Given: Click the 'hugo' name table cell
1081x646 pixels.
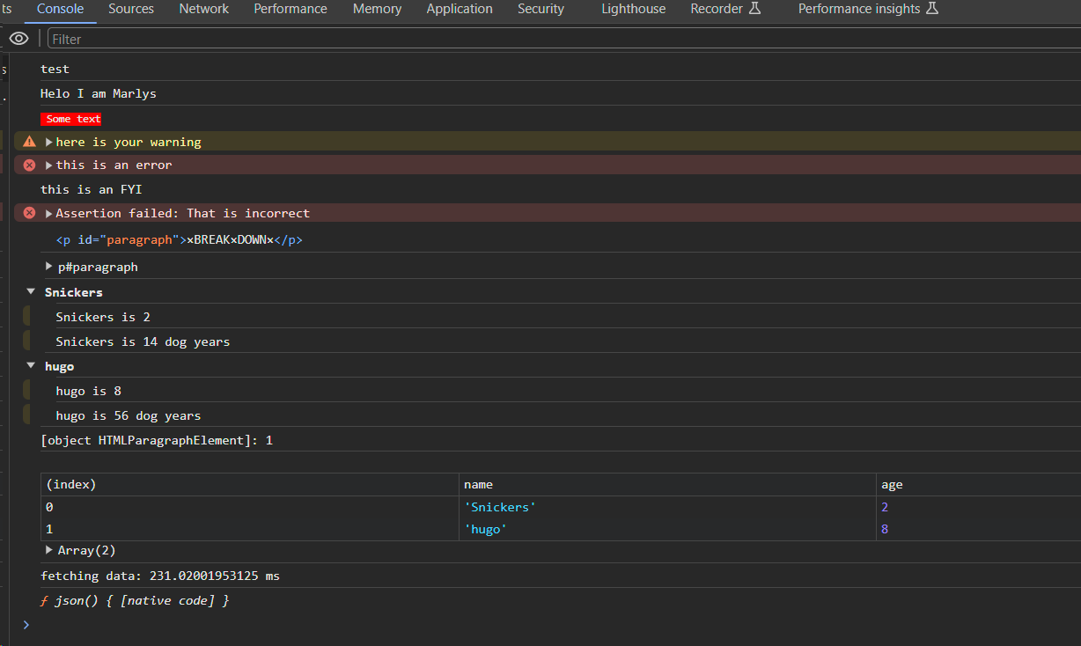Looking at the screenshot, I should (667, 529).
